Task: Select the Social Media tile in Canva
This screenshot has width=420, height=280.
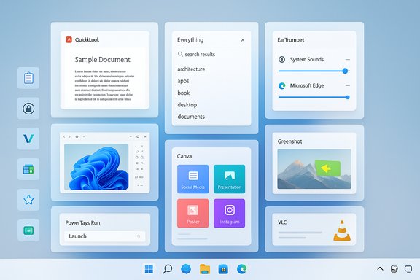Action: [192, 179]
